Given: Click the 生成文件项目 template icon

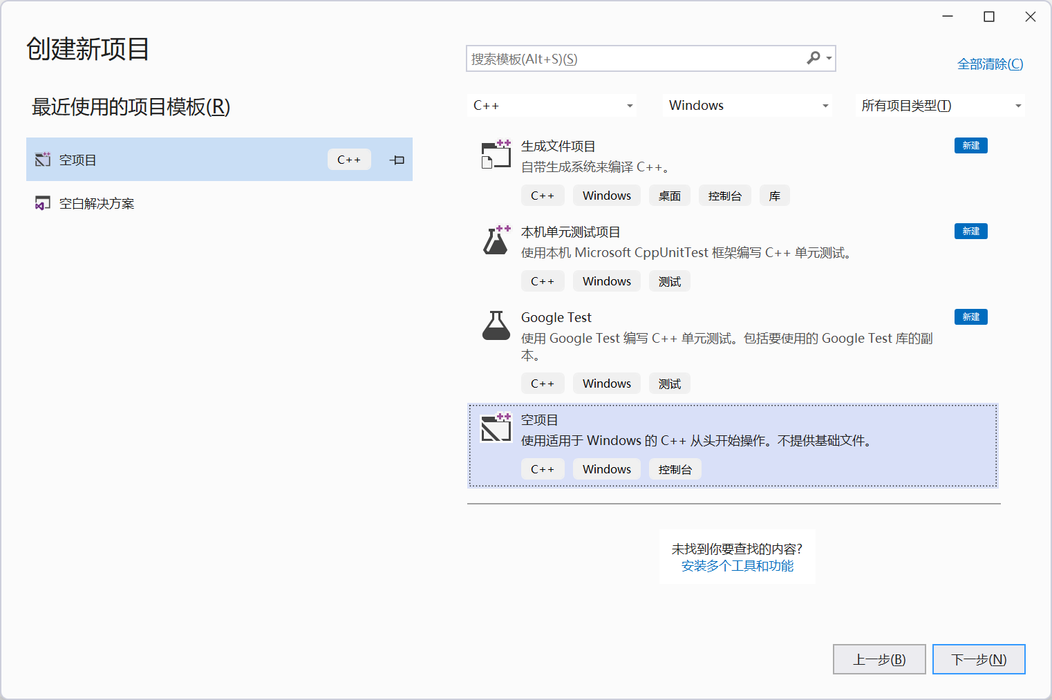Looking at the screenshot, I should (x=496, y=154).
